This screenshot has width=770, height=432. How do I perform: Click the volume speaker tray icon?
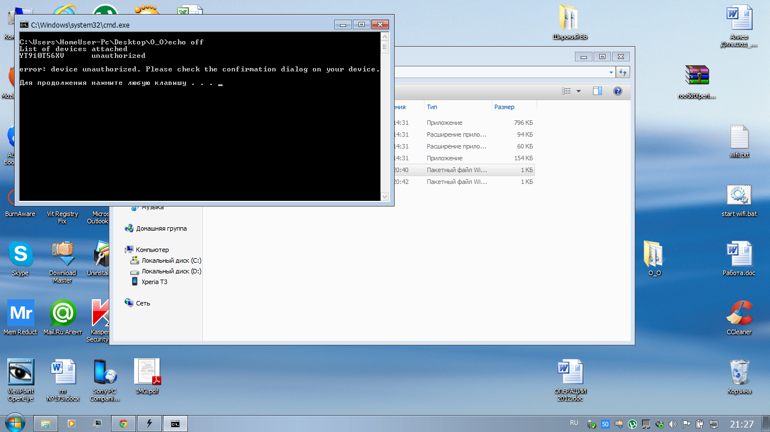pos(672,424)
